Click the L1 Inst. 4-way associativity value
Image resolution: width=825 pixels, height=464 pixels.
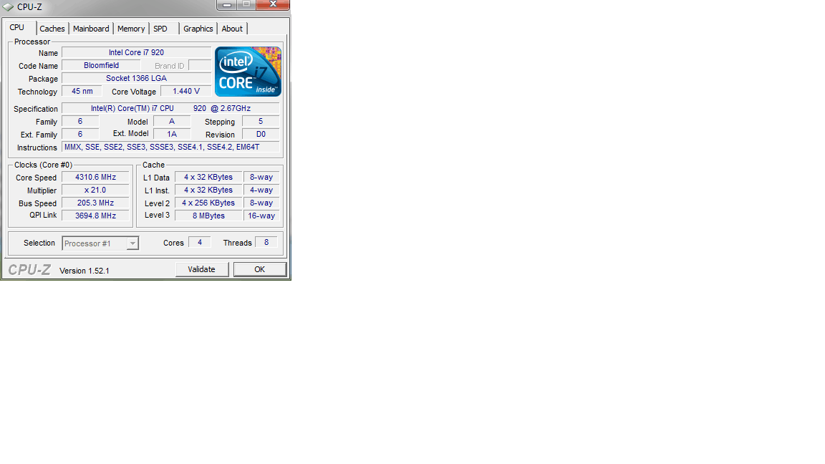[261, 190]
